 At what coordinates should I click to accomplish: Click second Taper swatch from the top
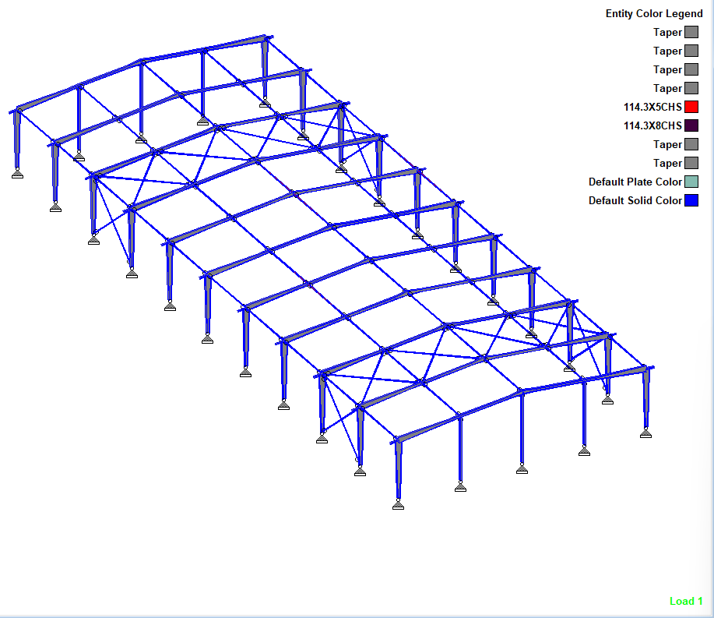[691, 51]
